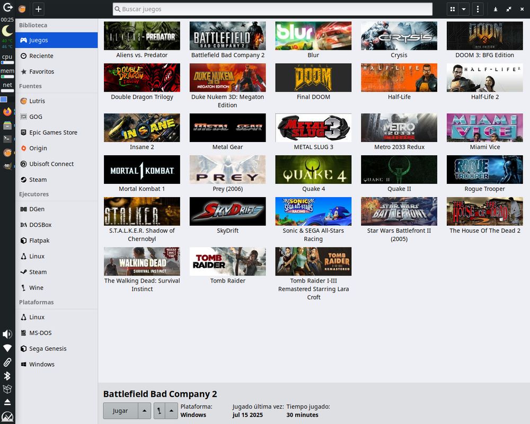Select the Quake II cover
530x424 pixels.
[x=399, y=170]
